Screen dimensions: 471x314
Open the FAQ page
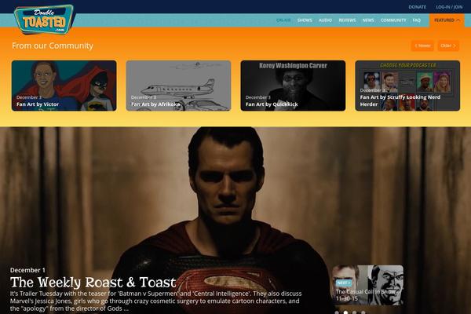point(417,20)
